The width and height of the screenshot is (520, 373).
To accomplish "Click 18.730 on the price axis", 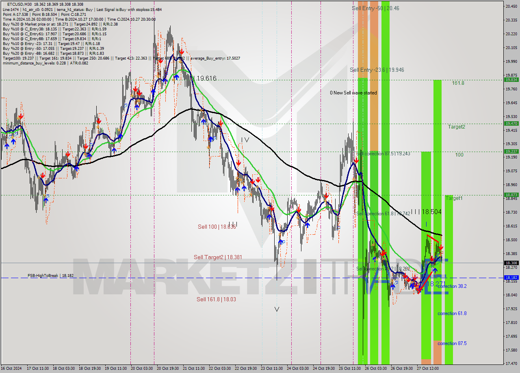I will 511,212.
